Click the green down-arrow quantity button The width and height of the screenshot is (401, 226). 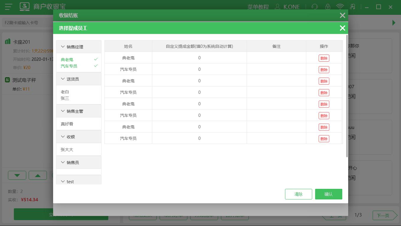click(17, 175)
